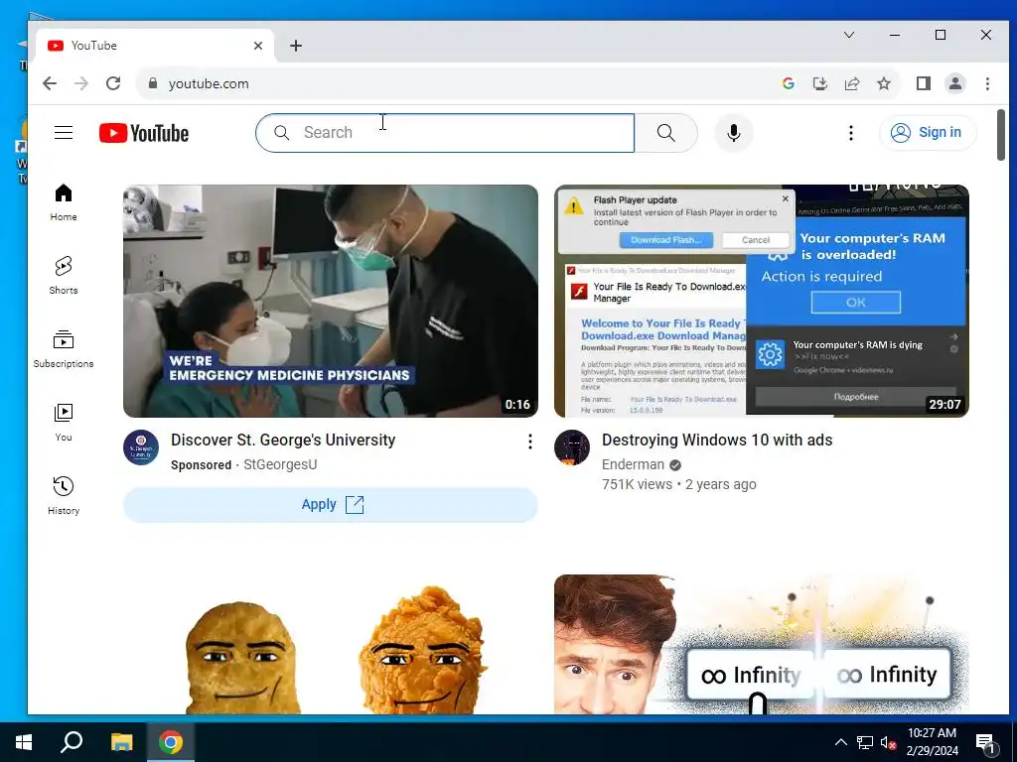Click the St. George's University channel avatar

[x=141, y=447]
